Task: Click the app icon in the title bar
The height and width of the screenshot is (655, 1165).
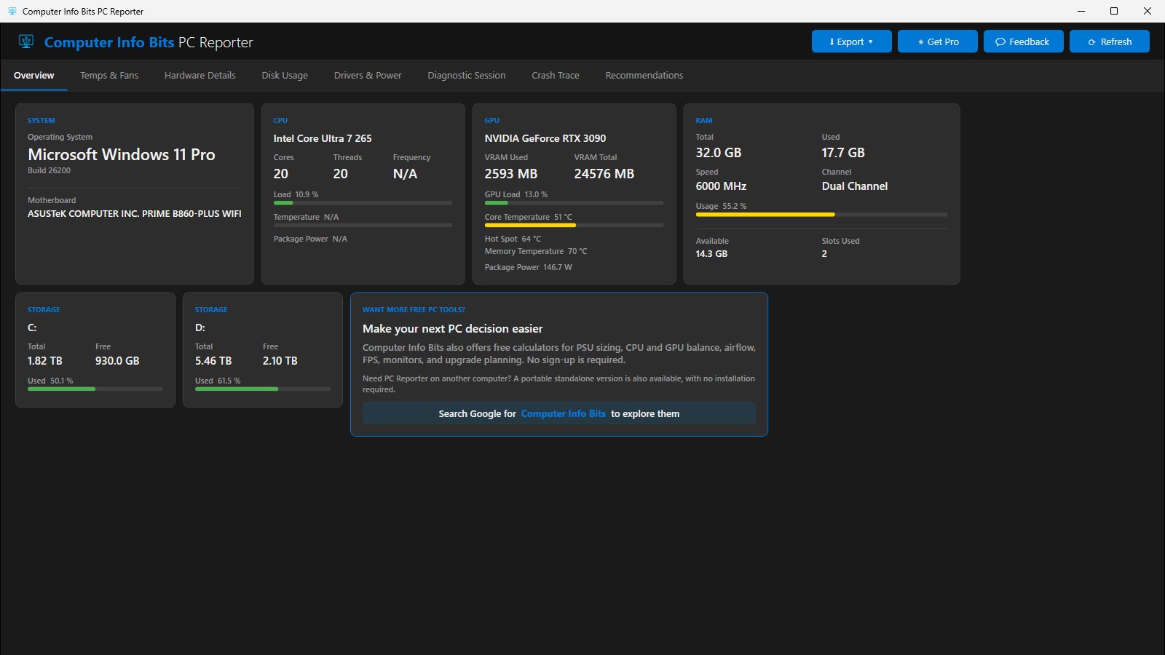Action: 12,11
